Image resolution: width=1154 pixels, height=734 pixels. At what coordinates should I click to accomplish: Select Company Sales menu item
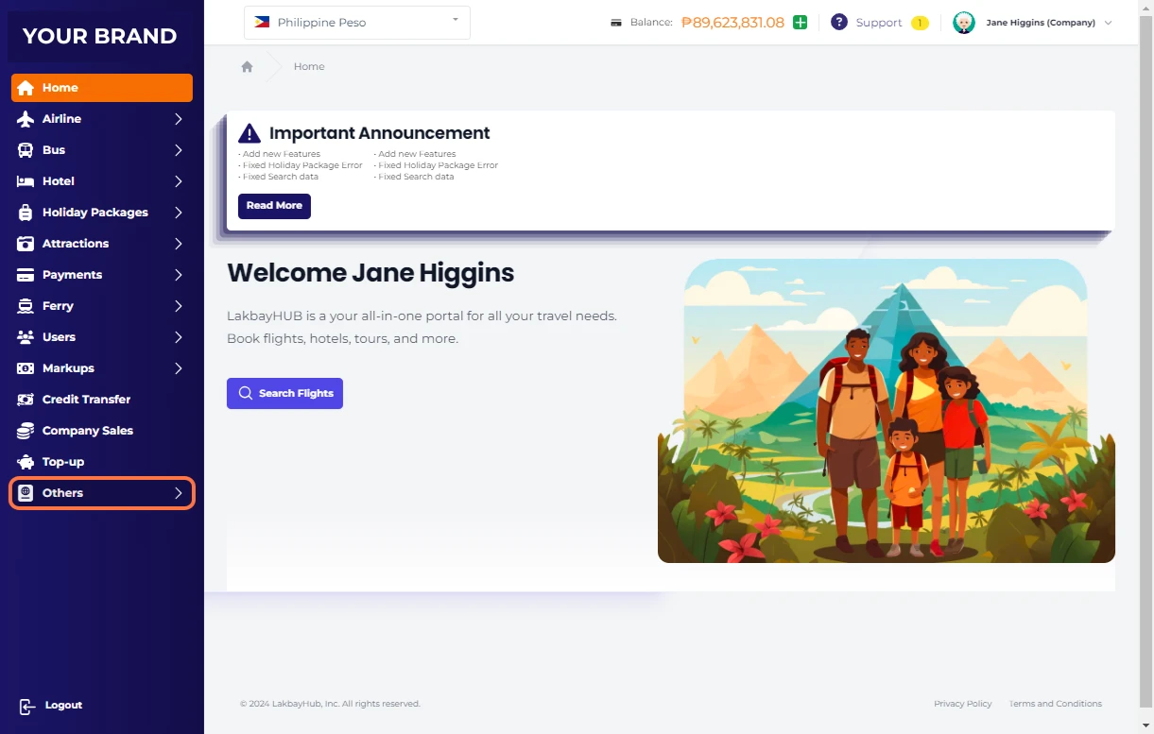point(87,431)
